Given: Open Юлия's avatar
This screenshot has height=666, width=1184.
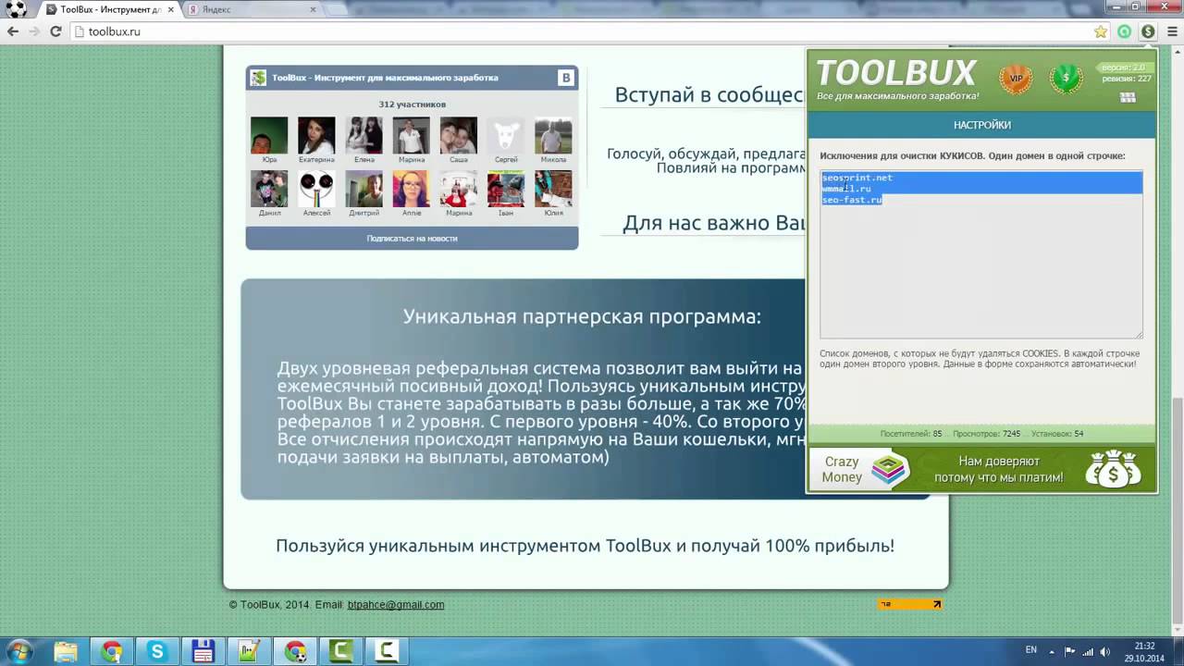Looking at the screenshot, I should (553, 189).
